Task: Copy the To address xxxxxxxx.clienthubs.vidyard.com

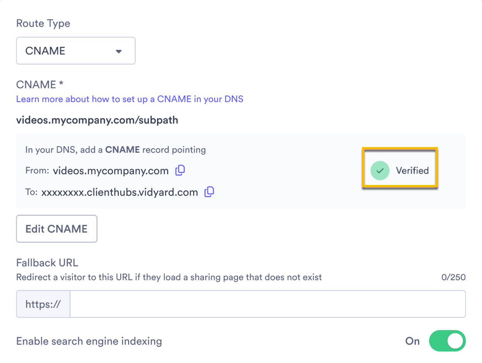Action: (x=209, y=192)
